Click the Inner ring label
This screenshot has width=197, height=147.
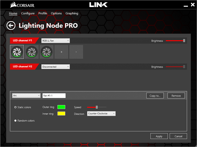tap(48, 114)
